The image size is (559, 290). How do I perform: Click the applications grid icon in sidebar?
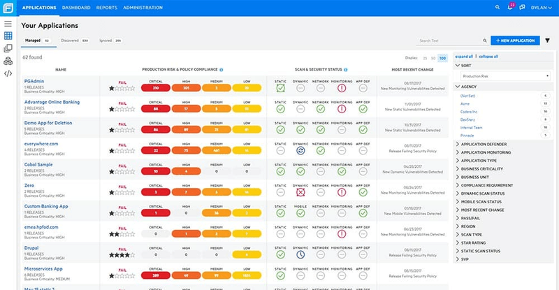coord(8,36)
